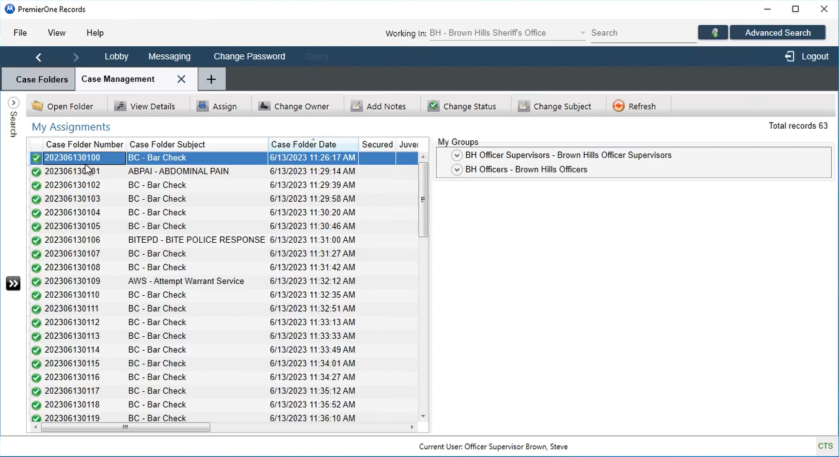This screenshot has width=839, height=457.
Task: Click in the Search input field
Action: click(643, 33)
